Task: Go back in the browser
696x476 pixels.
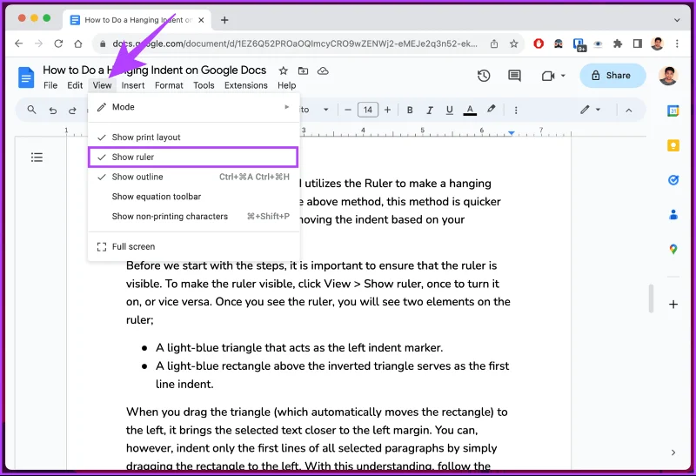Action: coord(18,44)
